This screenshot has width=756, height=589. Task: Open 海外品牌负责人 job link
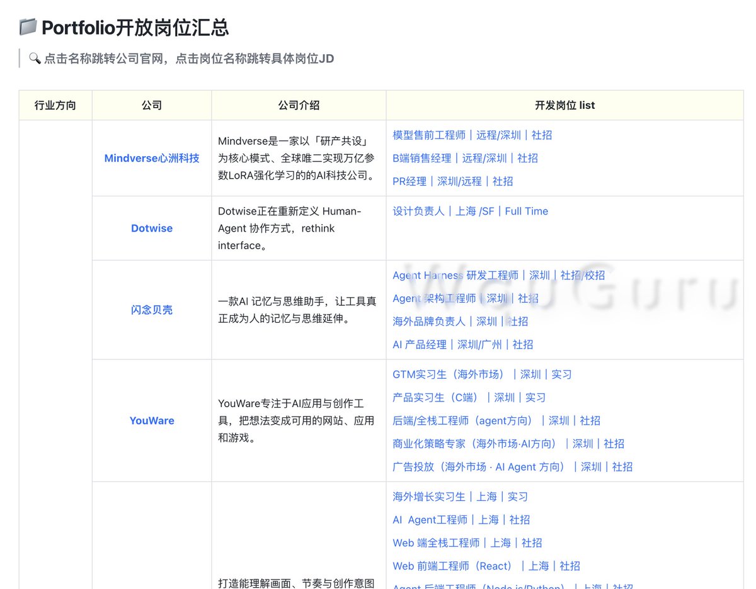tap(460, 322)
